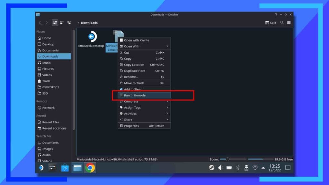Click the battery tray icon
This screenshot has height=185, width=329.
tap(229, 168)
